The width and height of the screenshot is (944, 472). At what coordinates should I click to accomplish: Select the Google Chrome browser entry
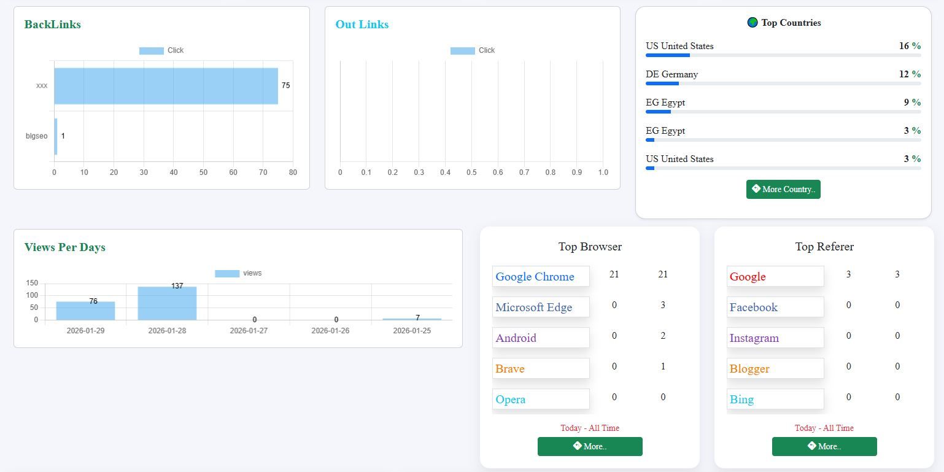coord(541,276)
